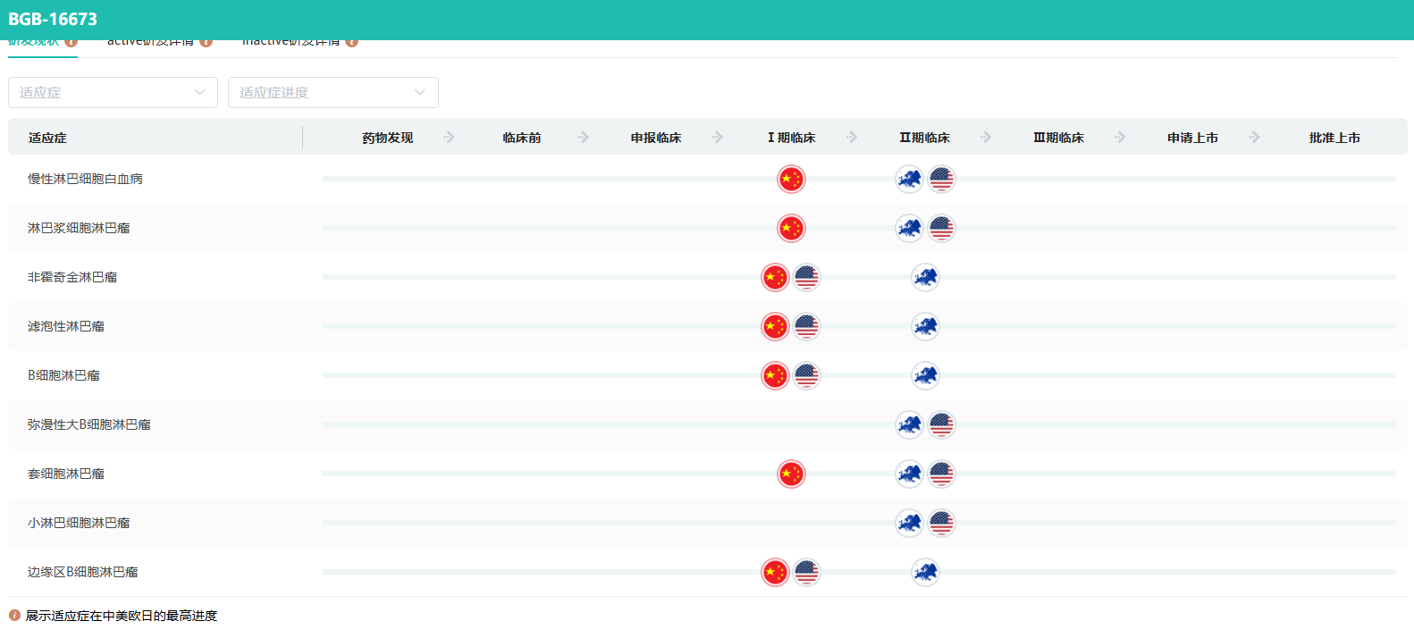Click US flag in 非霍奇金淋巴瘤 row

point(806,277)
